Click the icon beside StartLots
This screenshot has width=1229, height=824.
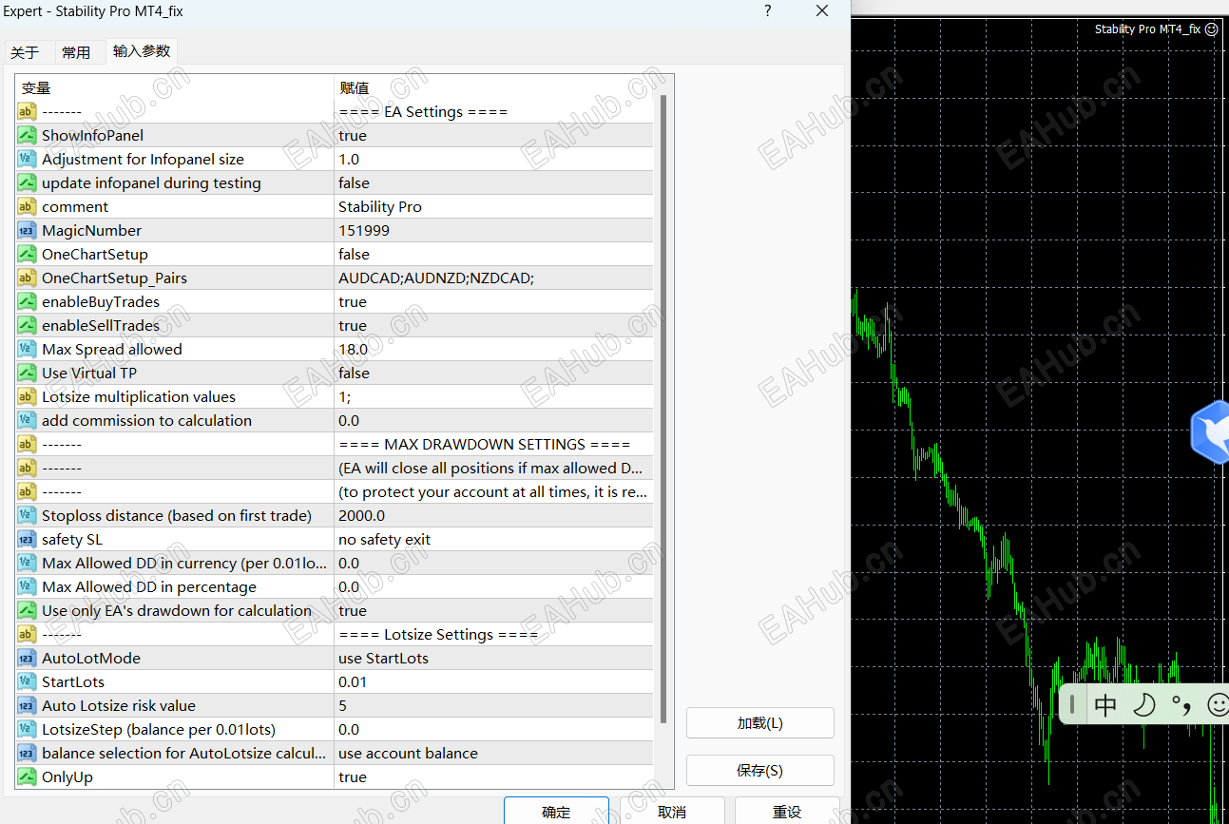27,681
